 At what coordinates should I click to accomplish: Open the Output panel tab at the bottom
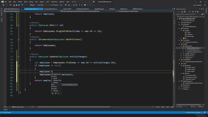(5, 110)
